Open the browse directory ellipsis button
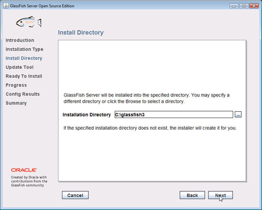The image size is (262, 210). tap(238, 114)
